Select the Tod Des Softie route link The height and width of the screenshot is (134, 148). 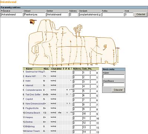click(33, 94)
